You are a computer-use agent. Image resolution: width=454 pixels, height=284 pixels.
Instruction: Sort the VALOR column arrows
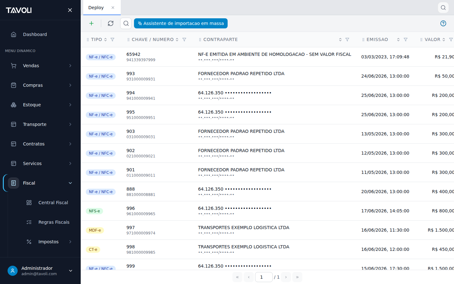click(x=444, y=39)
